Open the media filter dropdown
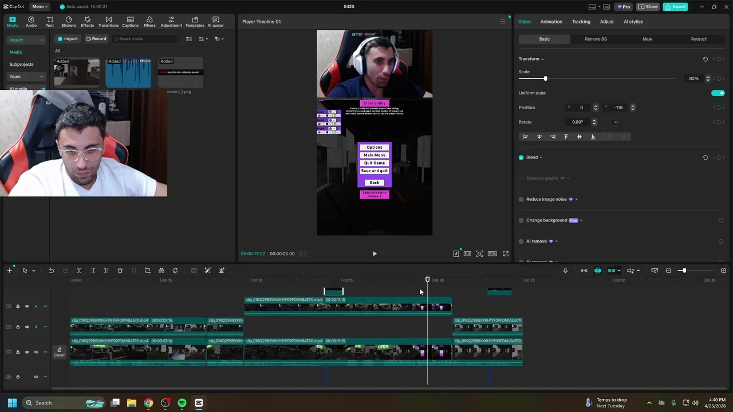The width and height of the screenshot is (733, 412). tap(219, 39)
